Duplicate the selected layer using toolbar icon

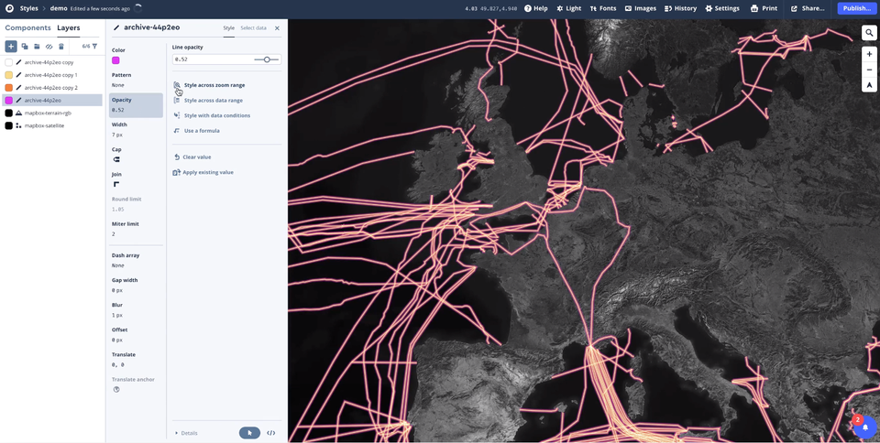coord(25,46)
